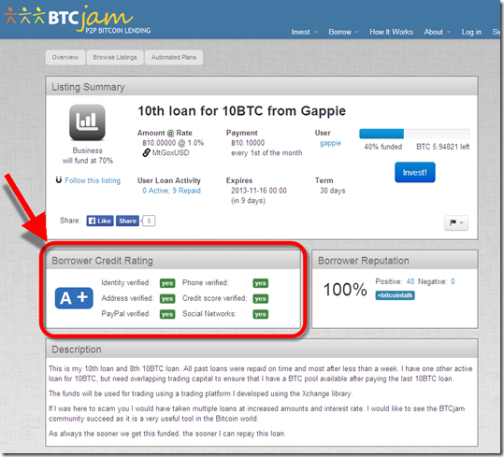
Task: Click the BTC 5.94821 left text
Action: coord(442,147)
